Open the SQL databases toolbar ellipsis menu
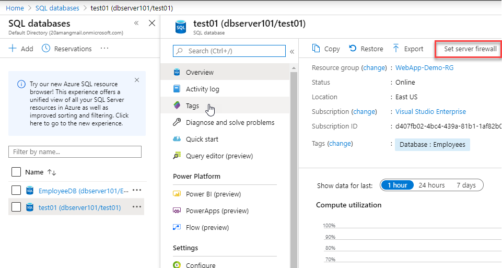This screenshot has height=268, width=502. click(x=104, y=49)
